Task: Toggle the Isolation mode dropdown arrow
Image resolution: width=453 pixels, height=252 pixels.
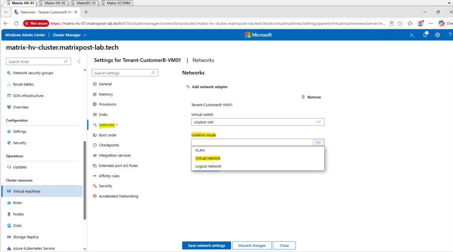Action: (x=318, y=143)
